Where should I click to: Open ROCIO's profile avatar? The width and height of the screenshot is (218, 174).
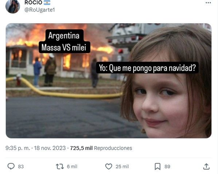(x=13, y=6)
